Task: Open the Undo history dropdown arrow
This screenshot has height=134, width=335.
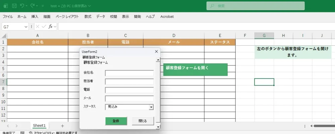Action: (x=27, y=6)
